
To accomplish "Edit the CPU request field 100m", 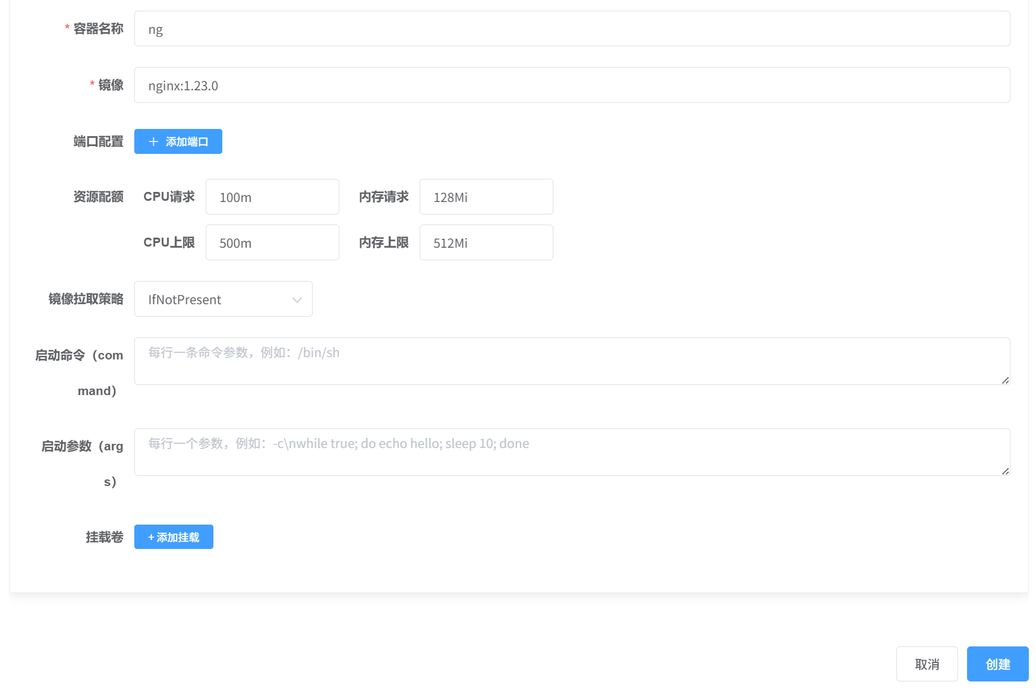I will (x=272, y=197).
